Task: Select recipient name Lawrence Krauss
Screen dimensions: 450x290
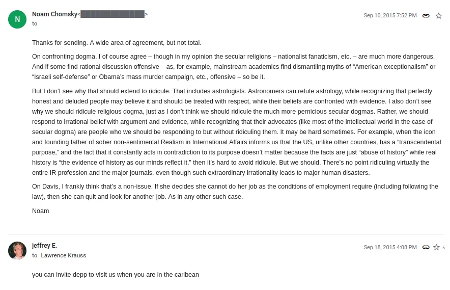Action: (x=64, y=255)
